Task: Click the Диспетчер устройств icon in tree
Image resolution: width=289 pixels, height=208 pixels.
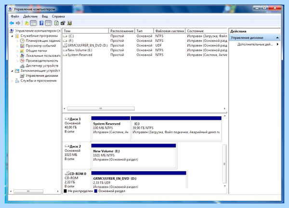Action: pyautogui.click(x=22, y=66)
